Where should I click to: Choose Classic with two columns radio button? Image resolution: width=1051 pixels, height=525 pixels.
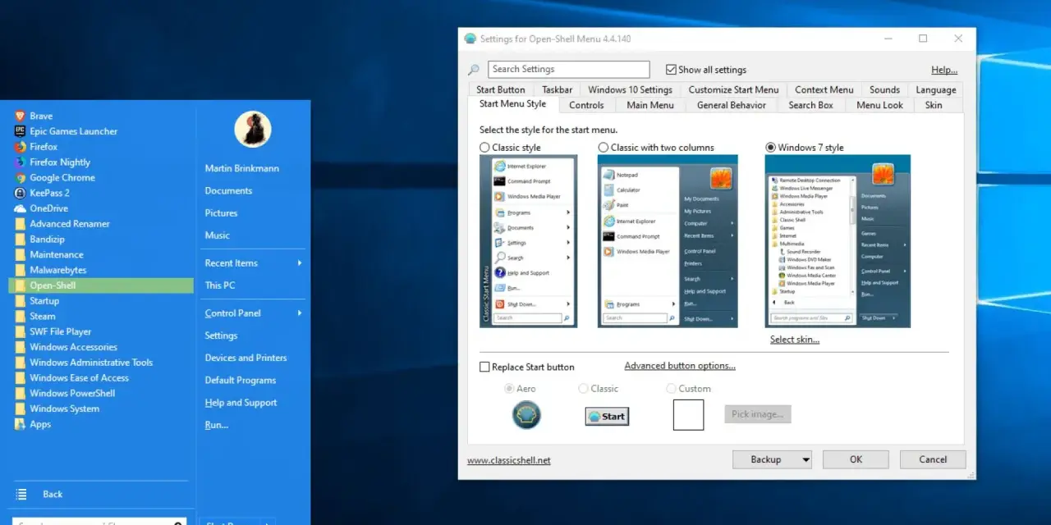tap(604, 148)
